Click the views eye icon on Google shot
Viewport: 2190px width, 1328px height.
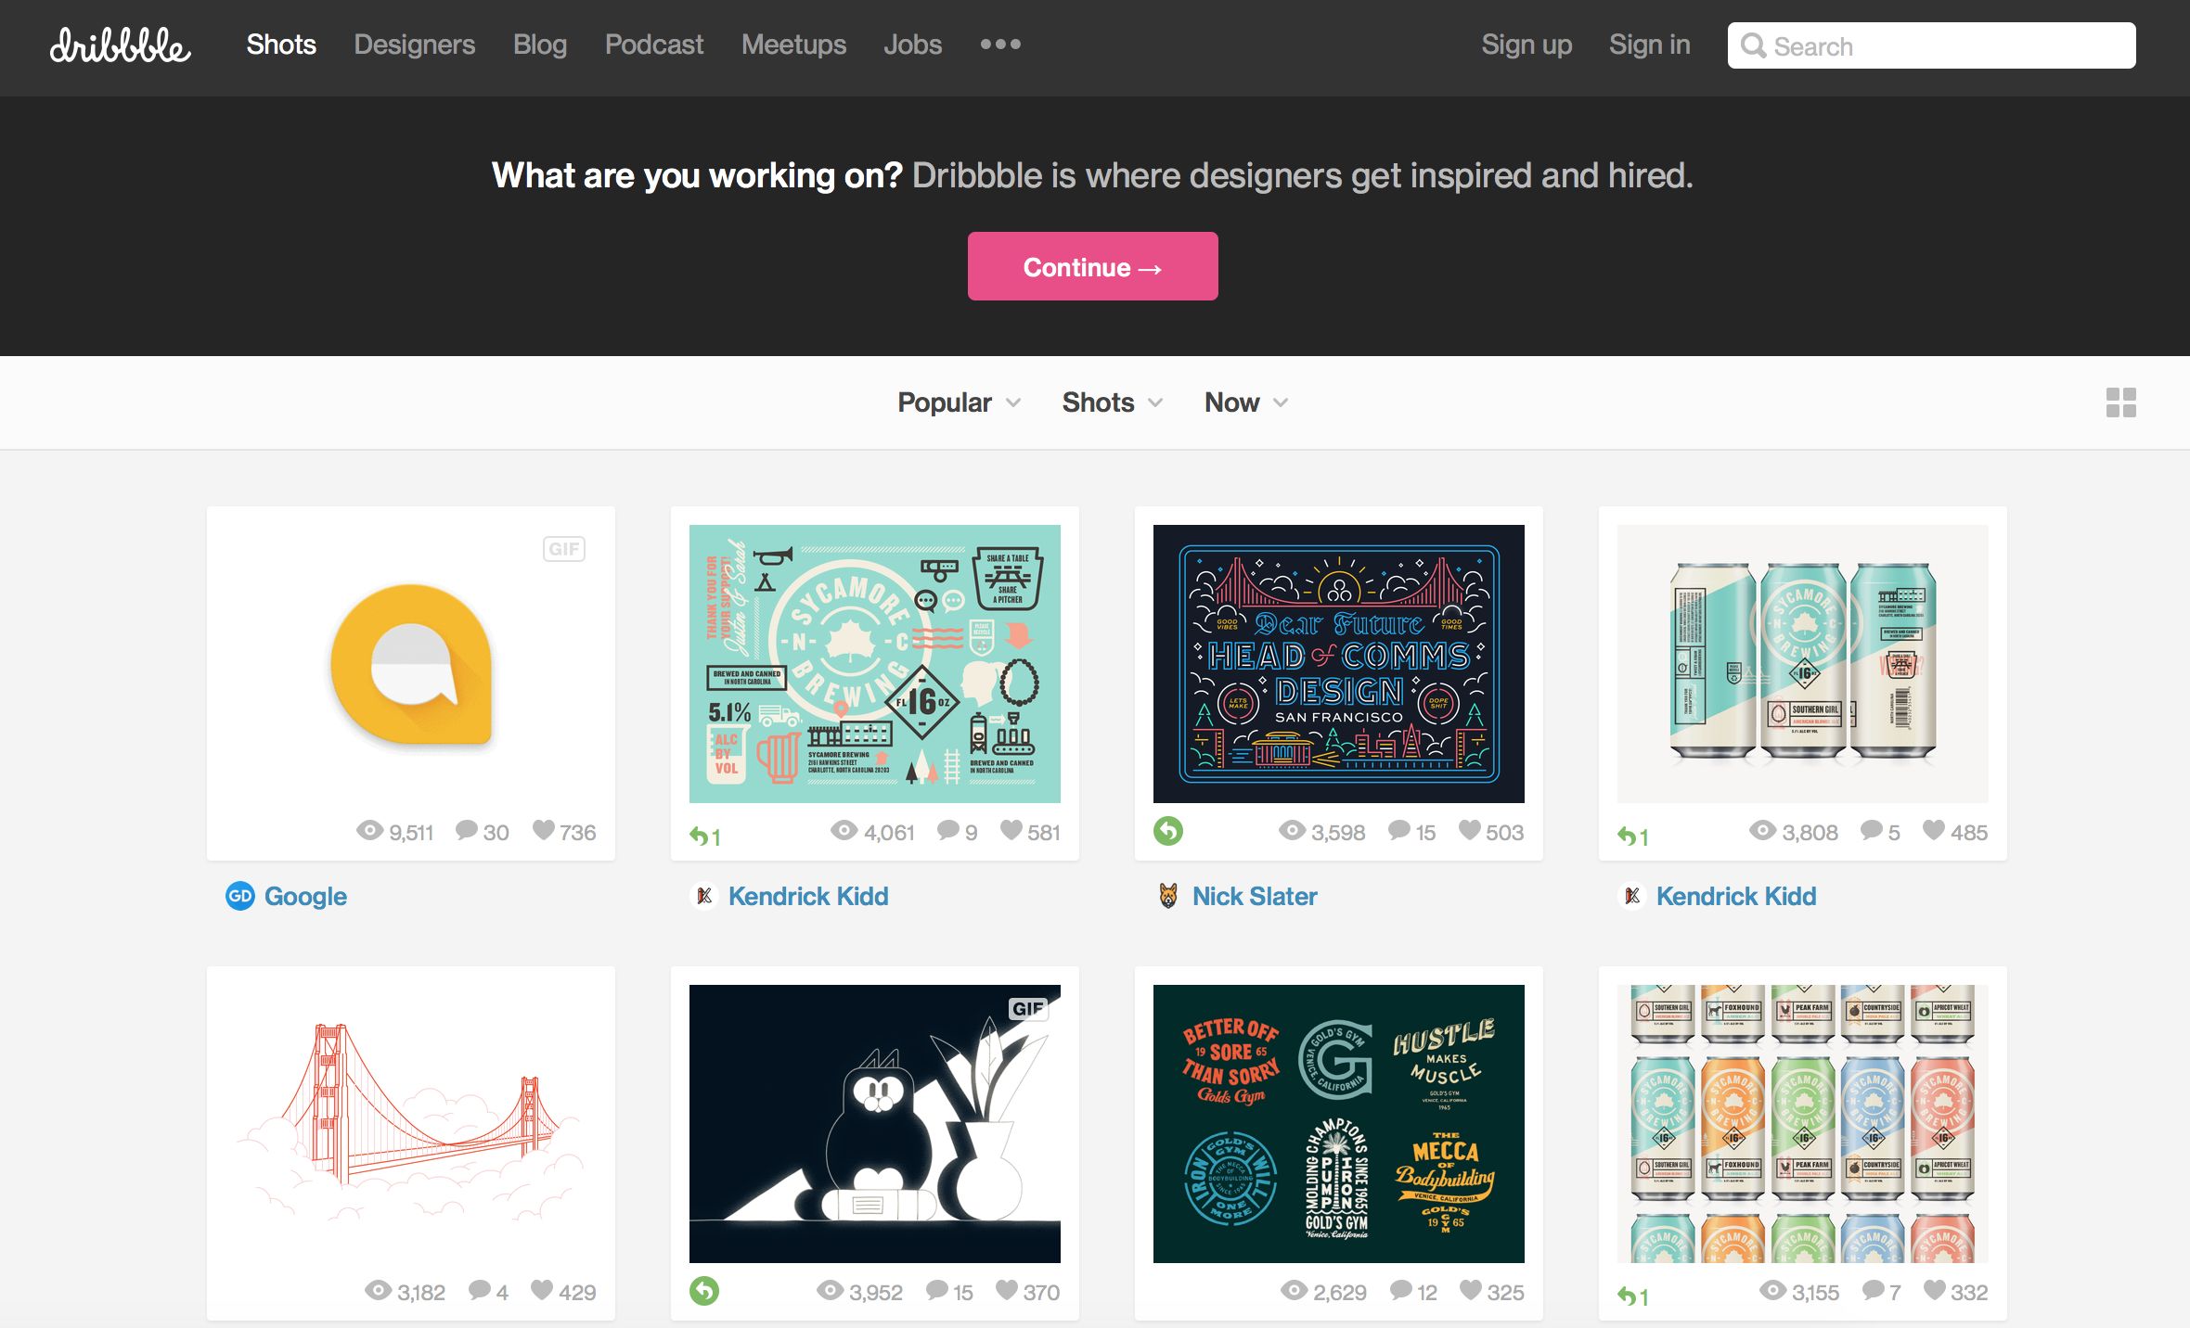pyautogui.click(x=369, y=830)
